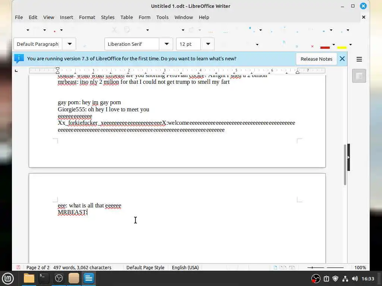Viewport: 382px width, 286px height.
Task: Dismiss the version notification bar
Action: [342, 58]
